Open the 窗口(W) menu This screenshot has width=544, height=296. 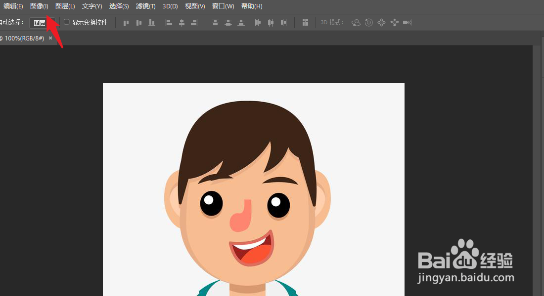223,6
